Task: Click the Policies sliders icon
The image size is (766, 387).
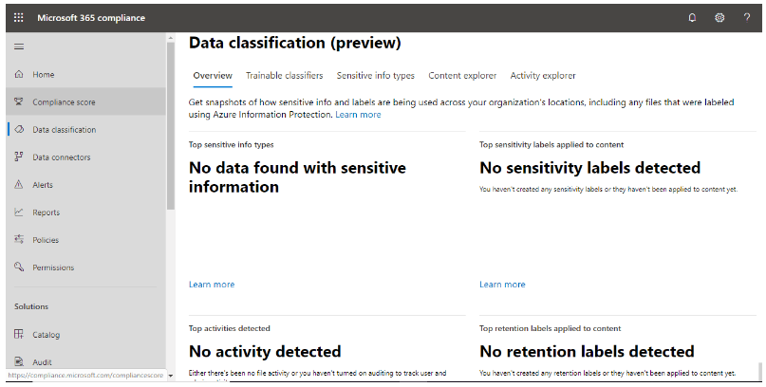Action: [19, 239]
